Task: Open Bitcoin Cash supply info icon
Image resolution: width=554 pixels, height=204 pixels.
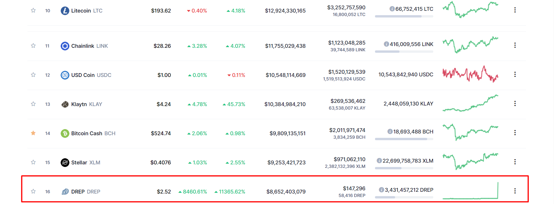Action: coord(390,132)
